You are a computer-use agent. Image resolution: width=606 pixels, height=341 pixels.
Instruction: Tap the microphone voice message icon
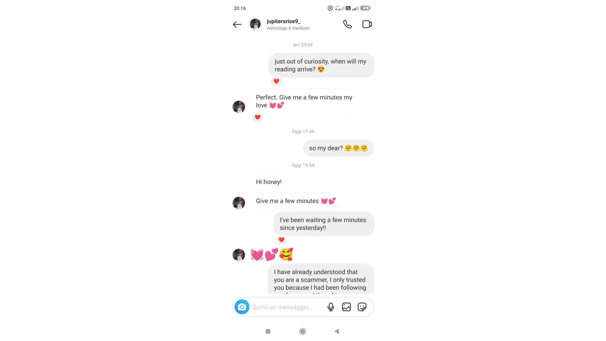[x=331, y=307]
